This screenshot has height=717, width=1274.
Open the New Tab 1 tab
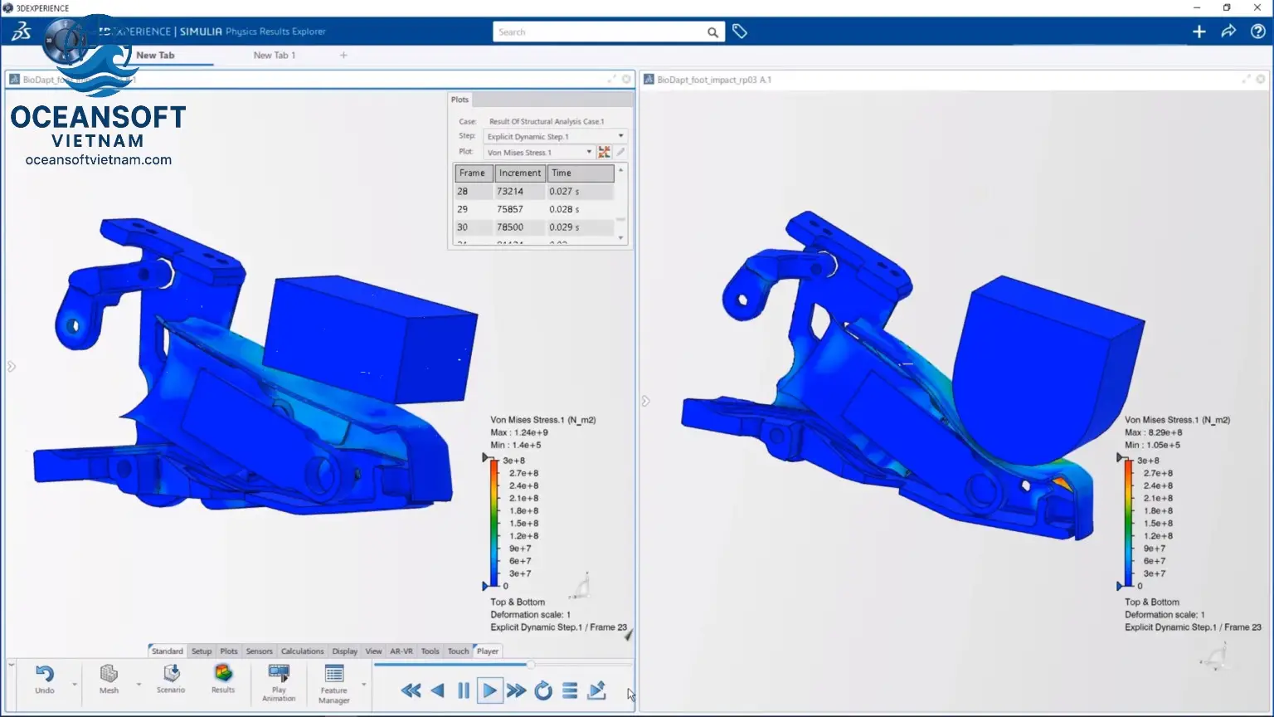pyautogui.click(x=275, y=56)
